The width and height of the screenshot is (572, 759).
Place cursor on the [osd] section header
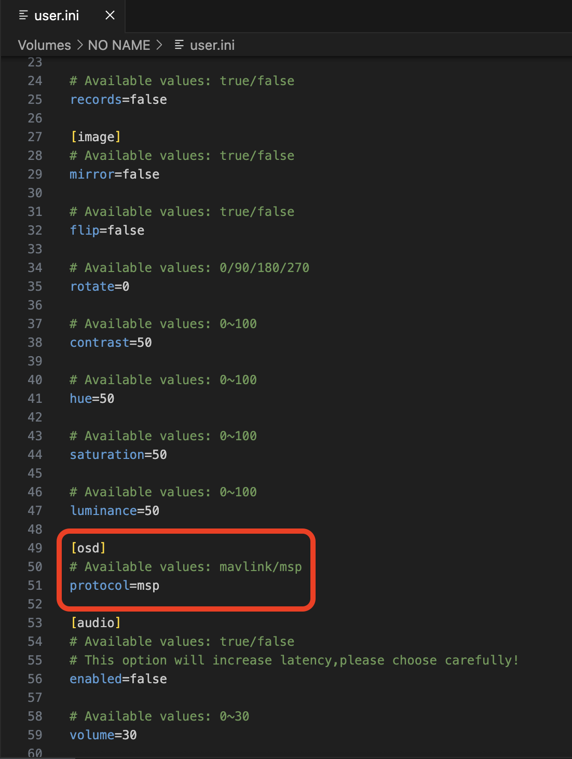(x=88, y=548)
